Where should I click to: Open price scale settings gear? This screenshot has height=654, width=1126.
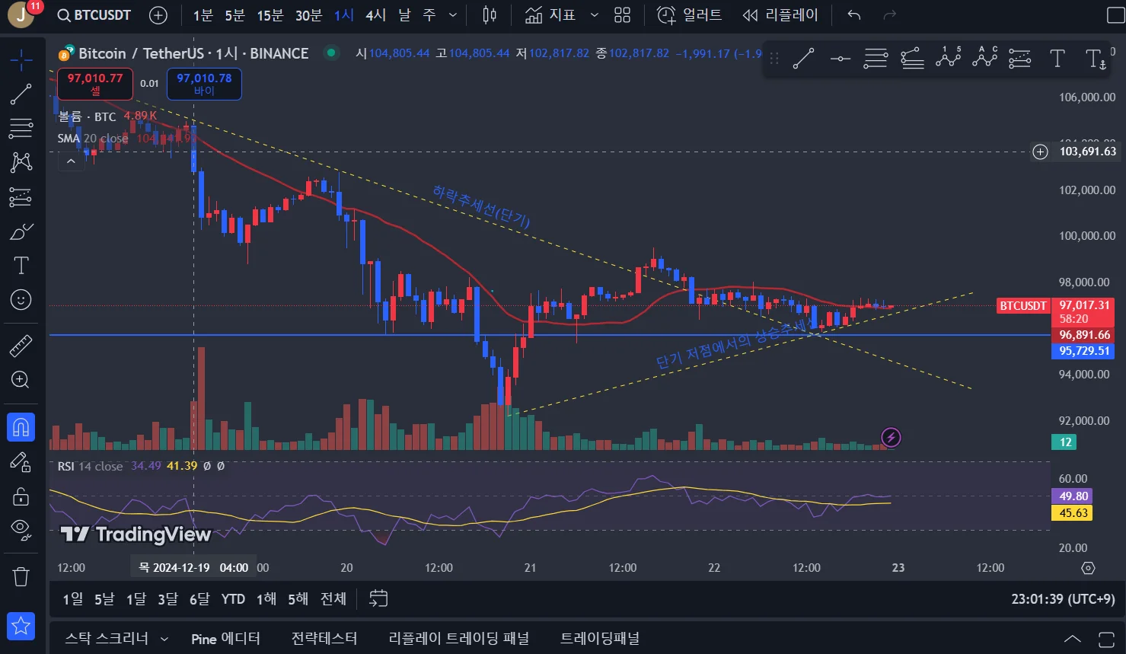[x=1088, y=568]
